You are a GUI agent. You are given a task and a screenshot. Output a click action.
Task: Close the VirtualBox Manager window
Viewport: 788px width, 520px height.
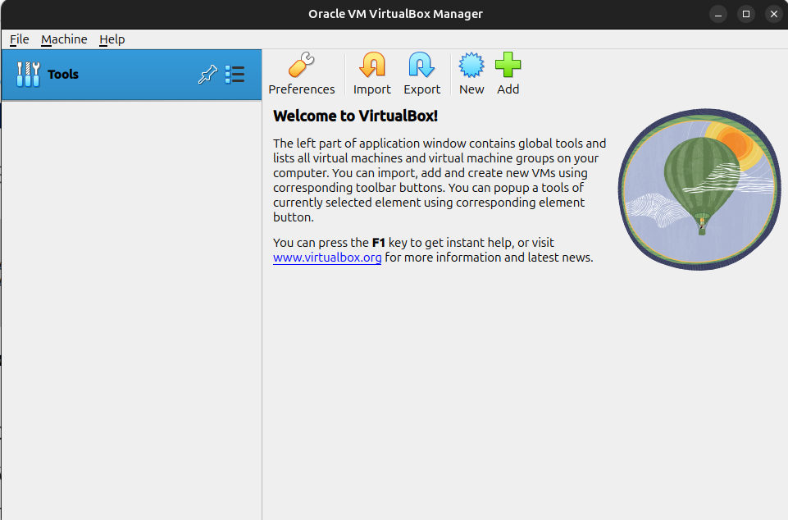pyautogui.click(x=774, y=14)
